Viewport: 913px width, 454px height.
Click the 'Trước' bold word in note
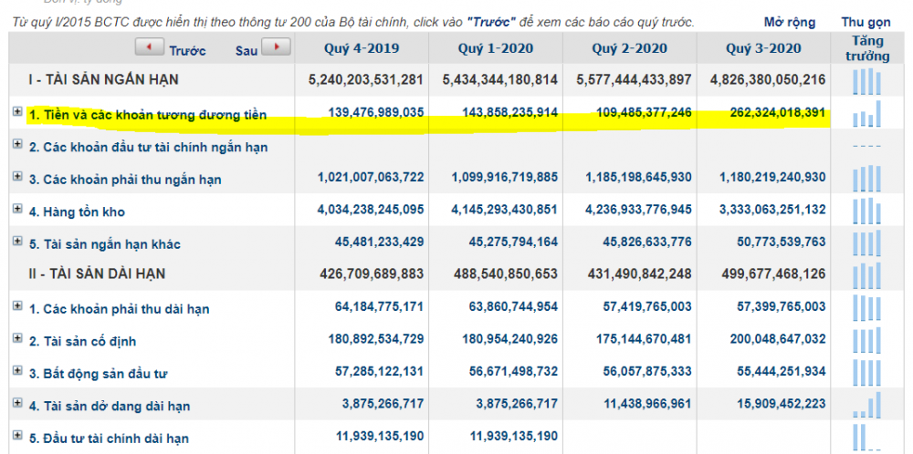point(492,23)
